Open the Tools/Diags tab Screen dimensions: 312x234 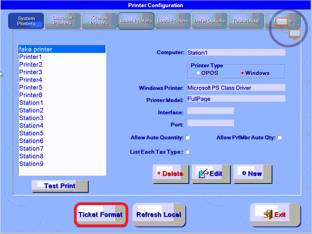coord(246,21)
